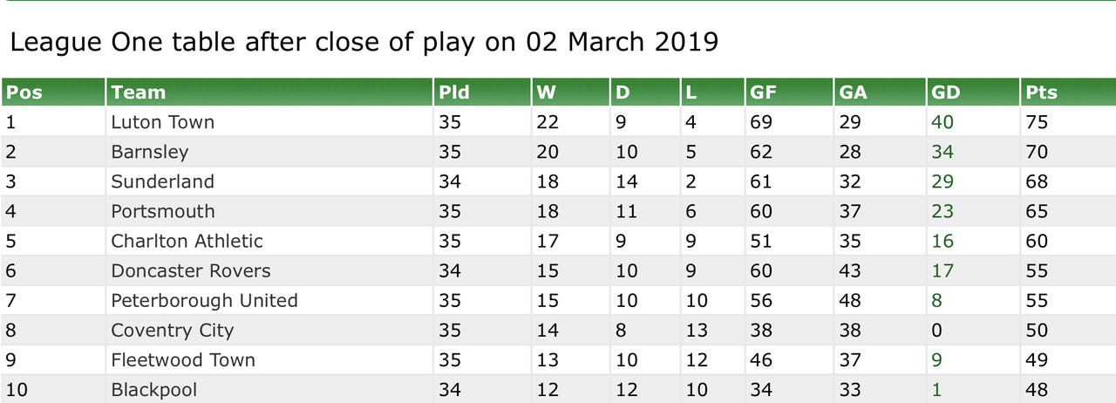Click Blackpool team name
This screenshot has height=403, width=1116.
click(x=154, y=390)
